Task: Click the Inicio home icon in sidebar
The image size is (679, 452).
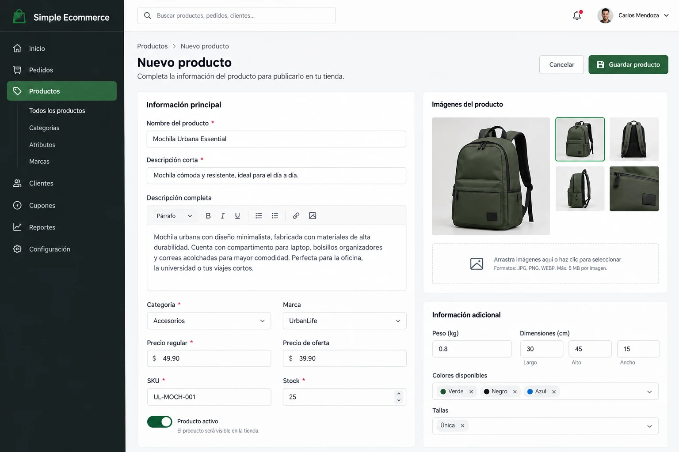Action: 17,49
